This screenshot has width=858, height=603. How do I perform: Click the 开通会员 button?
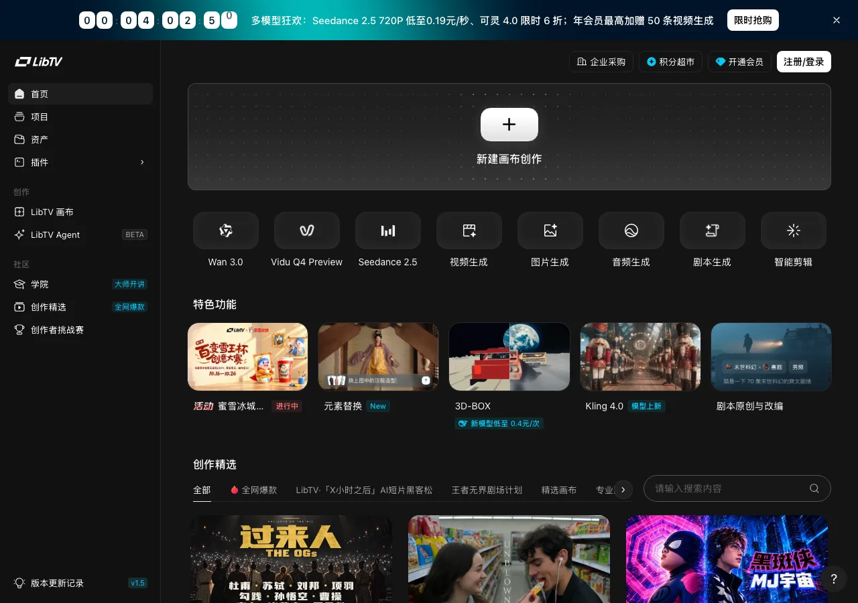pos(739,62)
